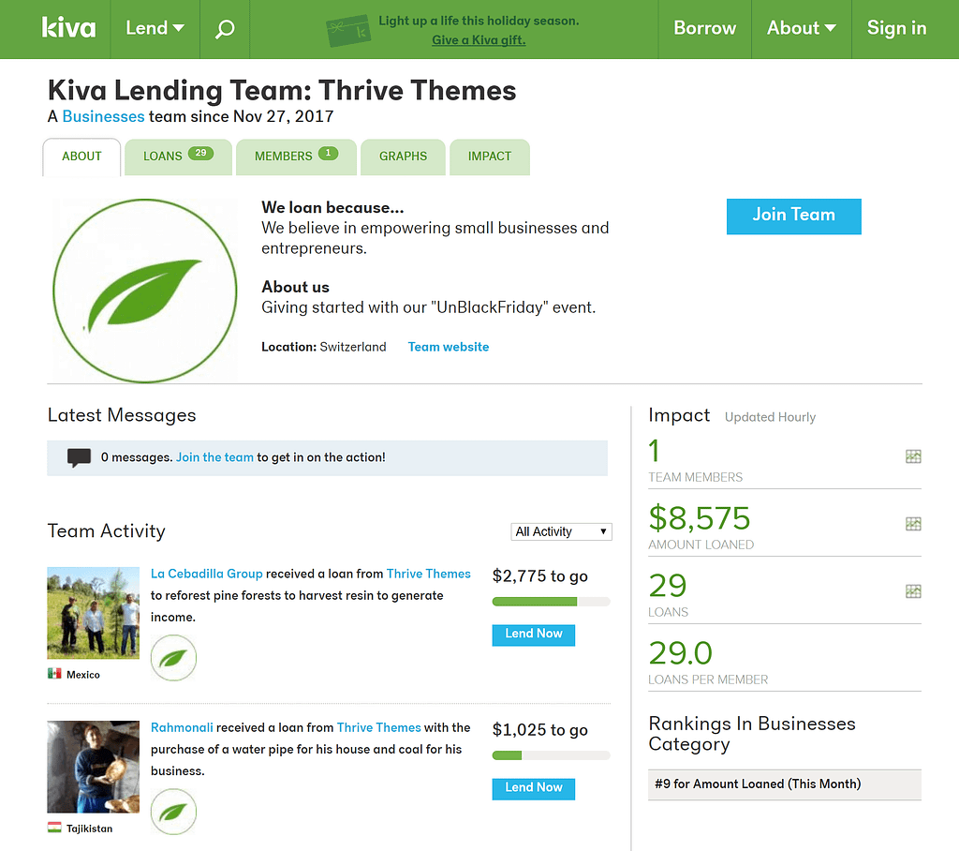Click the Sign in link

coord(896,28)
